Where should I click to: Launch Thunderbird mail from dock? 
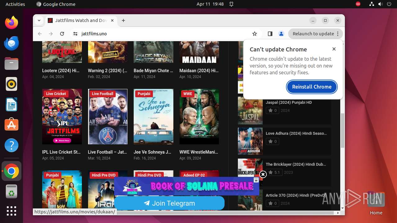tap(11, 43)
